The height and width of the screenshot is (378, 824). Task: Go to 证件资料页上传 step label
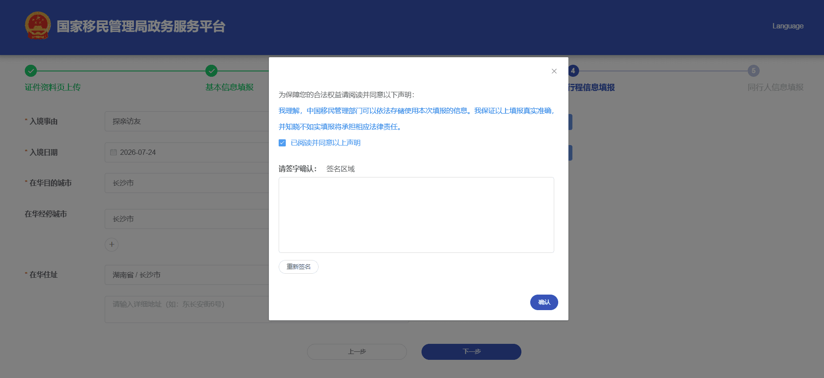click(53, 87)
